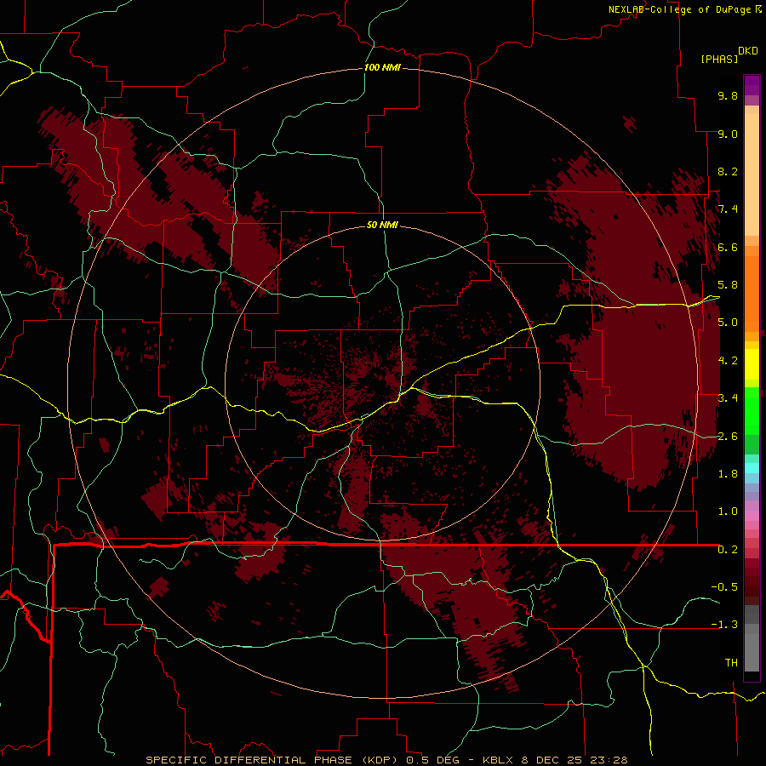766x766 pixels.
Task: Click the bright yellow band of color bar
Action: tap(752, 364)
